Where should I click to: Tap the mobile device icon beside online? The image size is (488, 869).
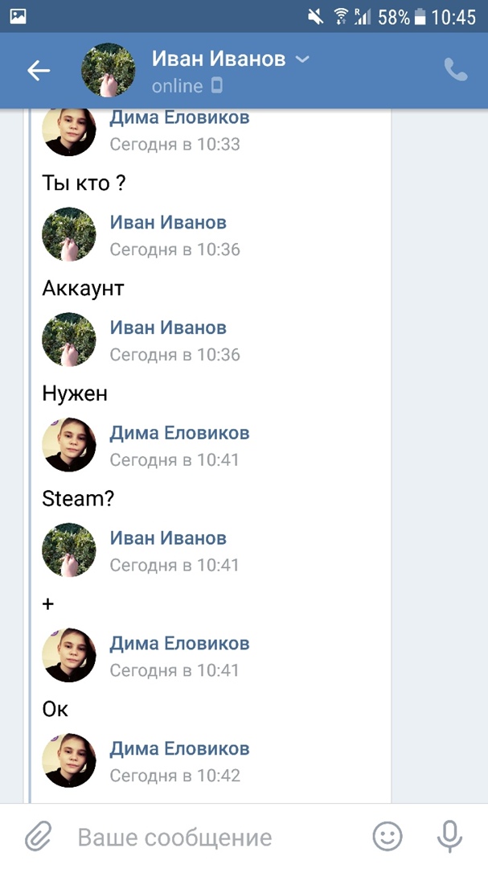(x=217, y=85)
